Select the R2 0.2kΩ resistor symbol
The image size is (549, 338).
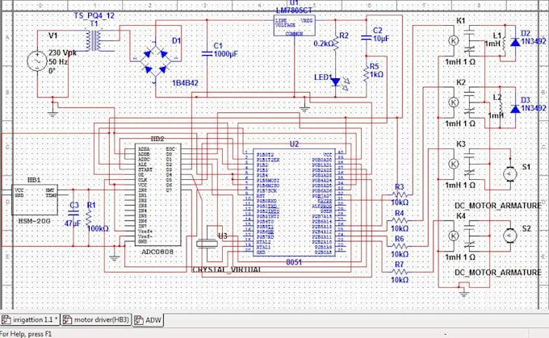335,43
